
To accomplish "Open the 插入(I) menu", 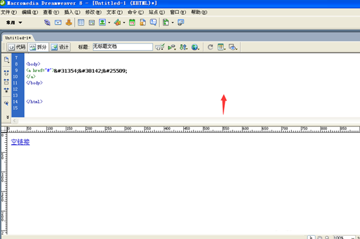I will 72,12.
